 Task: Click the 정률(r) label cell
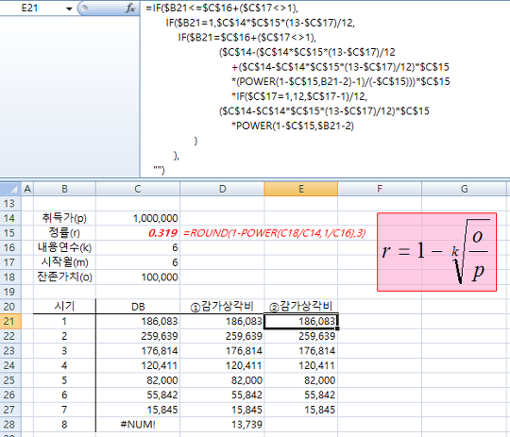tap(64, 233)
